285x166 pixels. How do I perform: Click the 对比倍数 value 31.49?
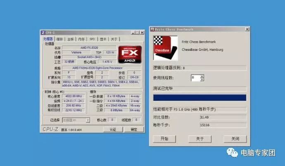coord(223,117)
